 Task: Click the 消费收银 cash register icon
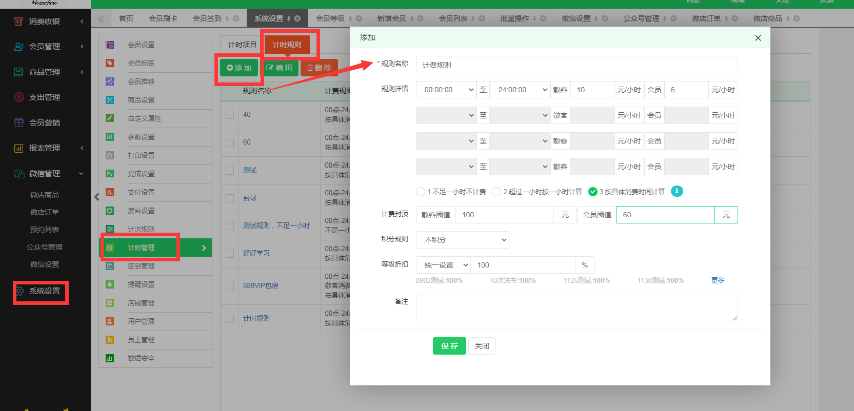tap(18, 21)
